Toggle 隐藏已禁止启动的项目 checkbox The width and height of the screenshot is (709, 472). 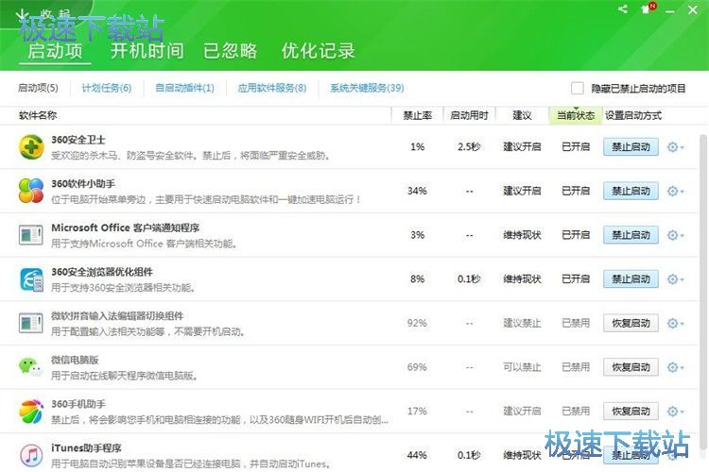coord(578,89)
